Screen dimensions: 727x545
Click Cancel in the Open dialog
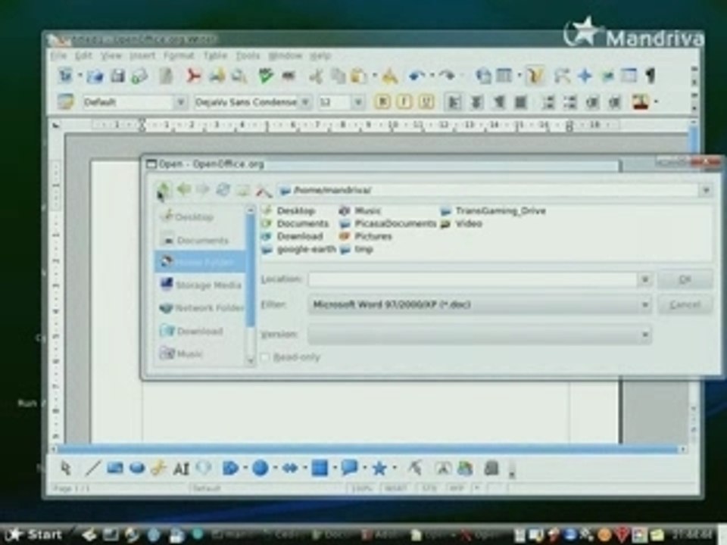[x=685, y=304]
